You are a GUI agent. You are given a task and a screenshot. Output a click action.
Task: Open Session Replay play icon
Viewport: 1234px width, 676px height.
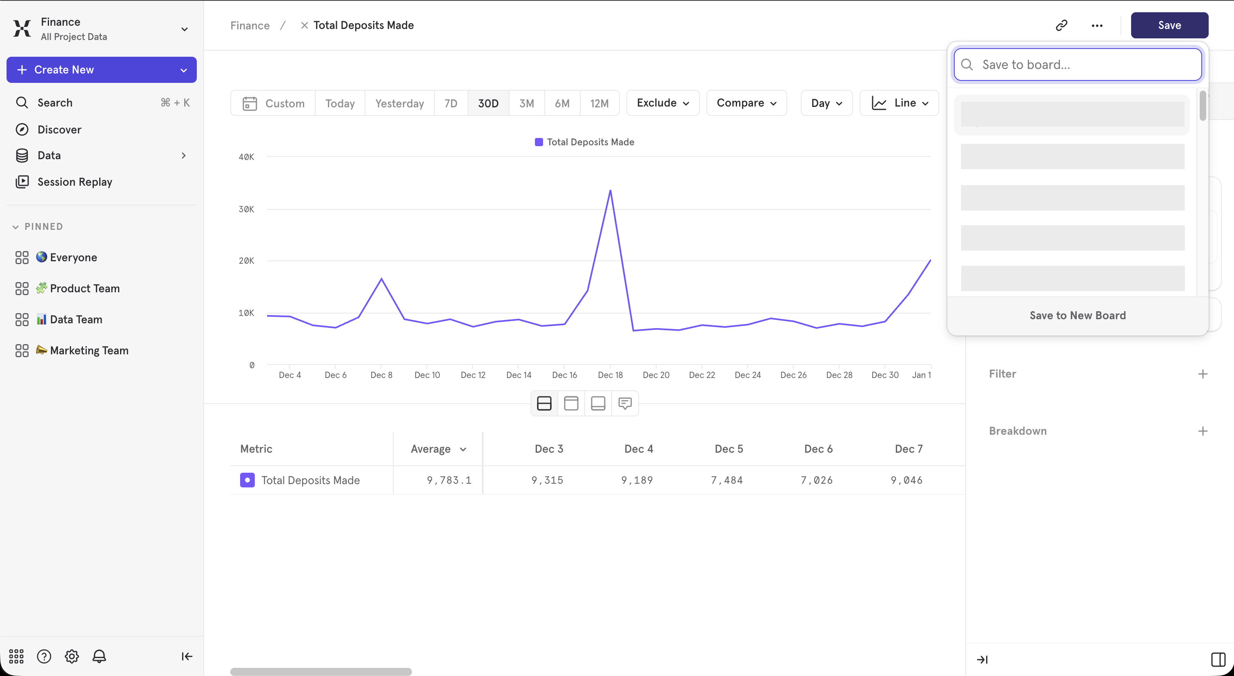[22, 182]
